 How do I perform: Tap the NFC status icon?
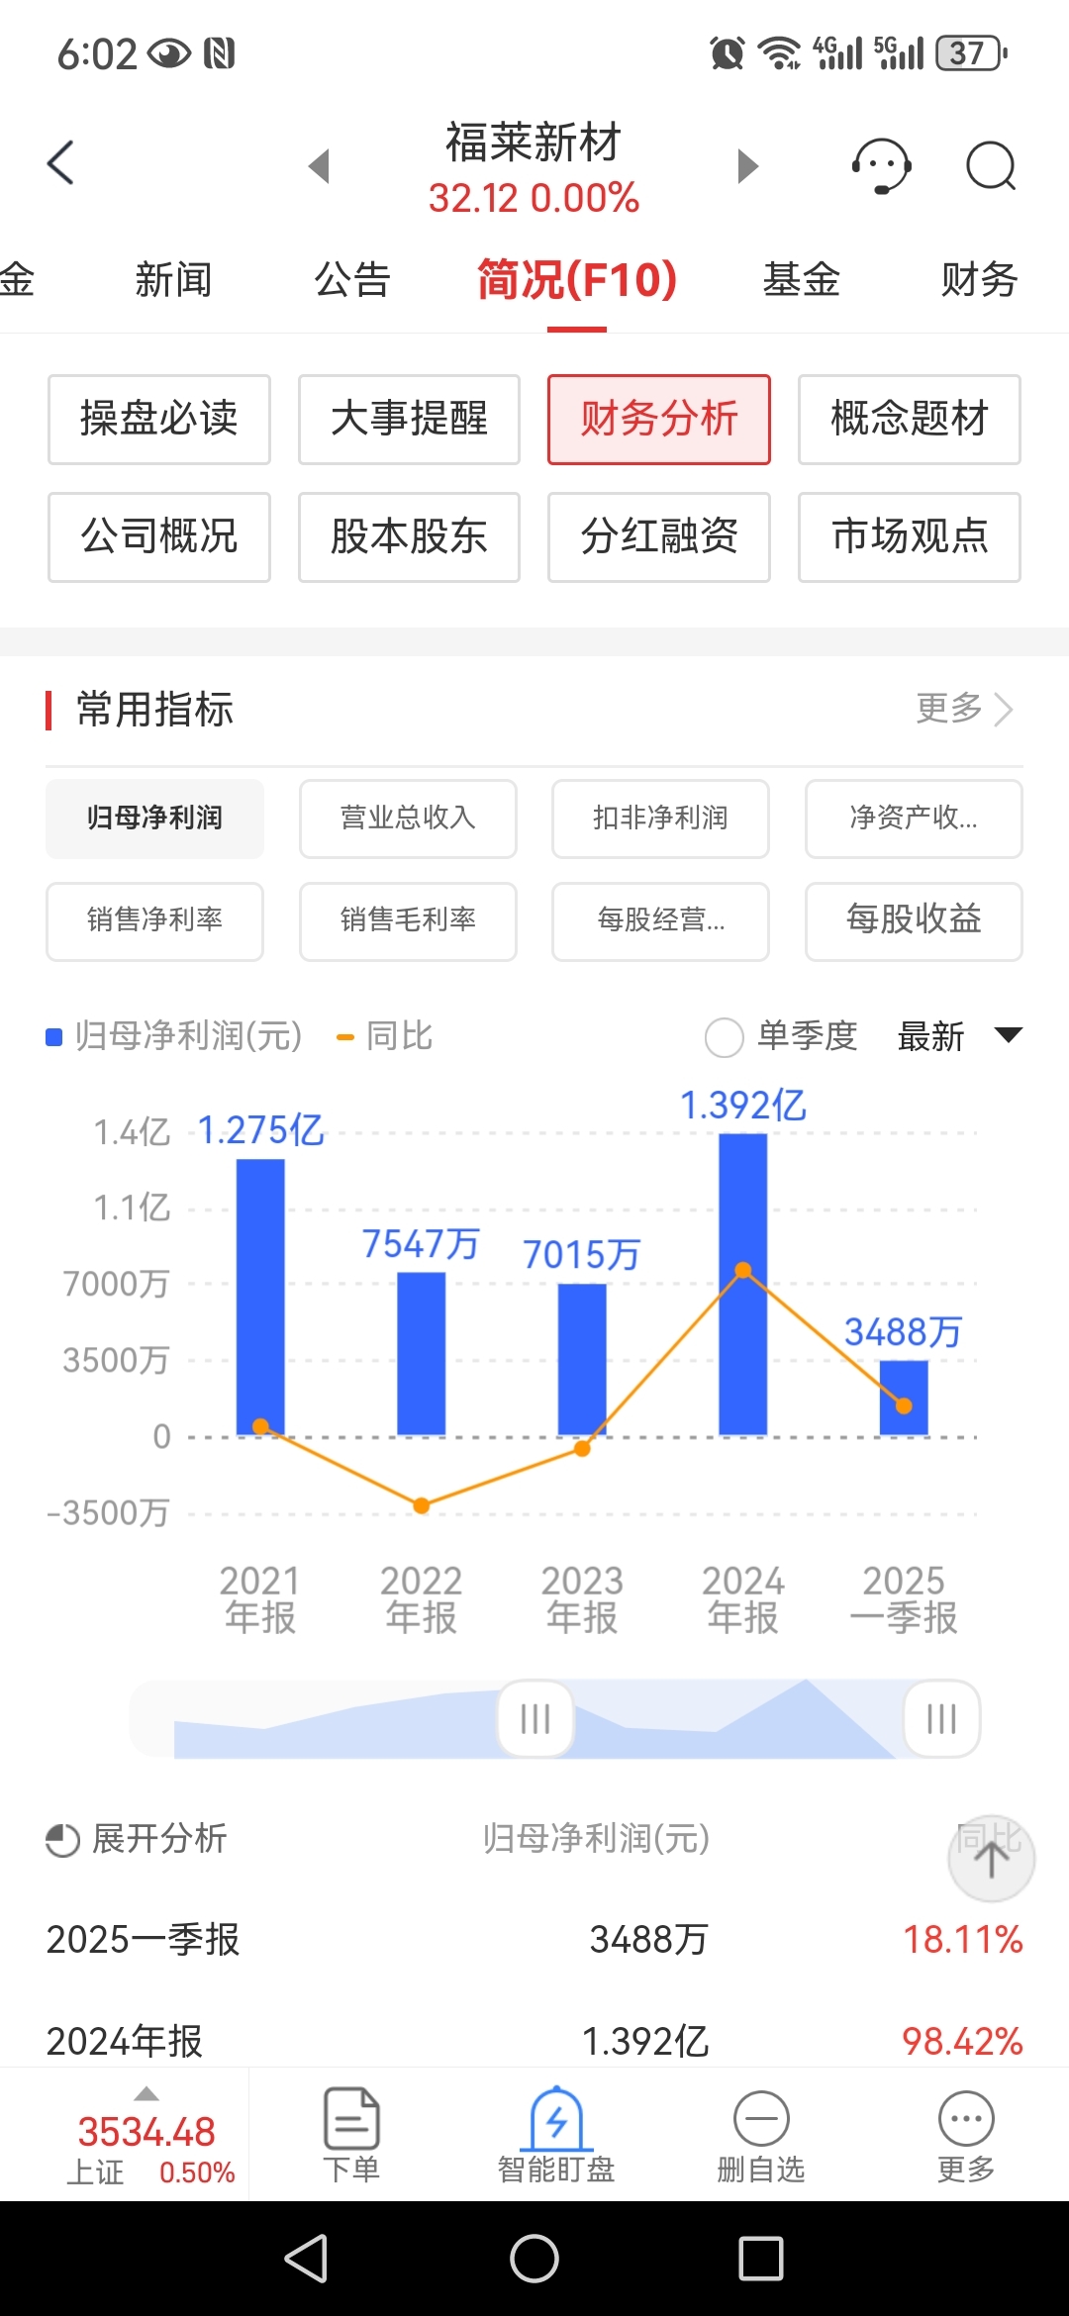[x=219, y=53]
